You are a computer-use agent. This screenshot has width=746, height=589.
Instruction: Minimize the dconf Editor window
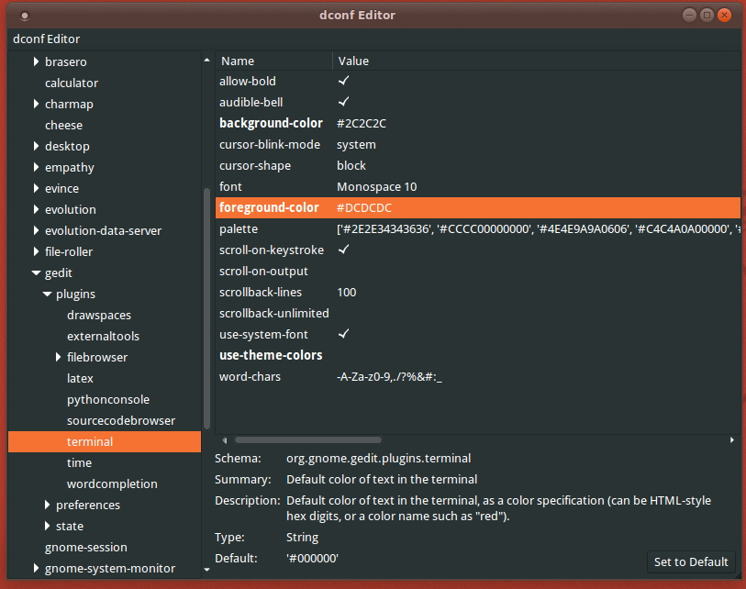pyautogui.click(x=689, y=16)
